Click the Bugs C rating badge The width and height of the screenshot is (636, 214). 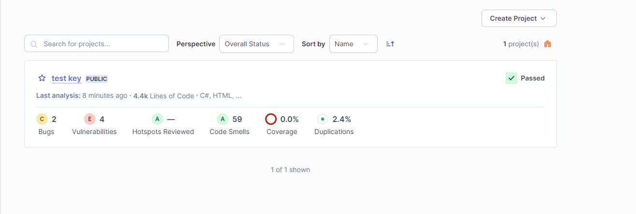coord(42,119)
